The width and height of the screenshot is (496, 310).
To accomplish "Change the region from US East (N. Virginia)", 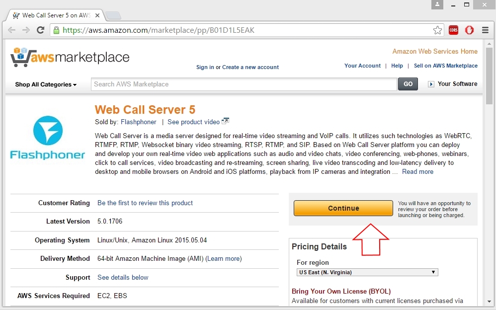I will click(x=367, y=272).
